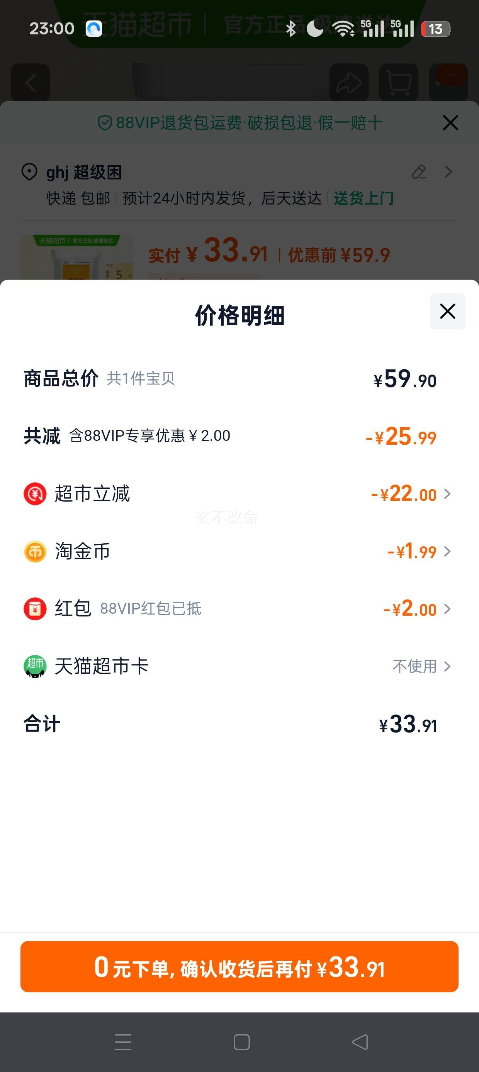Expand 红包 -¥2.00 deduction details
The width and height of the screenshot is (479, 1072).
coord(417,609)
